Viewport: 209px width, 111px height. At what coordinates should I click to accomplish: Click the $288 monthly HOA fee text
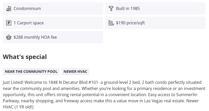pyautogui.click(x=35, y=37)
